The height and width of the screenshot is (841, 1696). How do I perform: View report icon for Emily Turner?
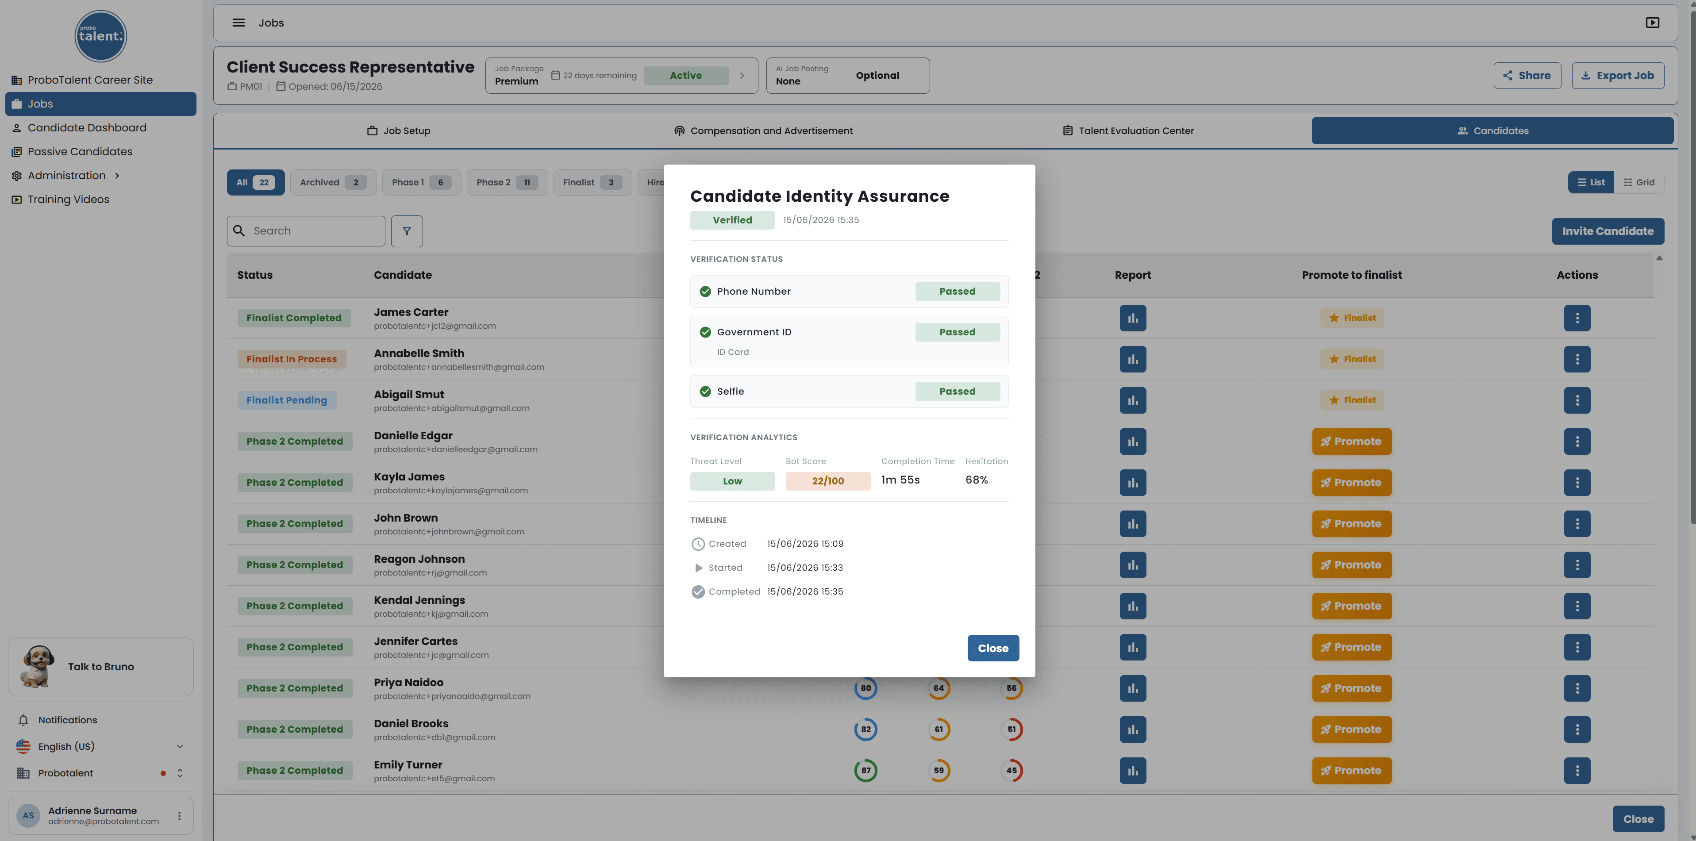pyautogui.click(x=1132, y=771)
